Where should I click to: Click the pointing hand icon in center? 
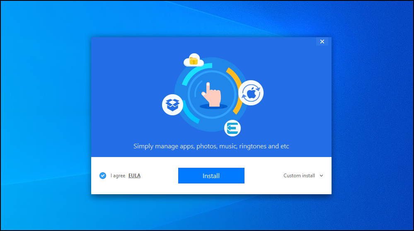211,94
